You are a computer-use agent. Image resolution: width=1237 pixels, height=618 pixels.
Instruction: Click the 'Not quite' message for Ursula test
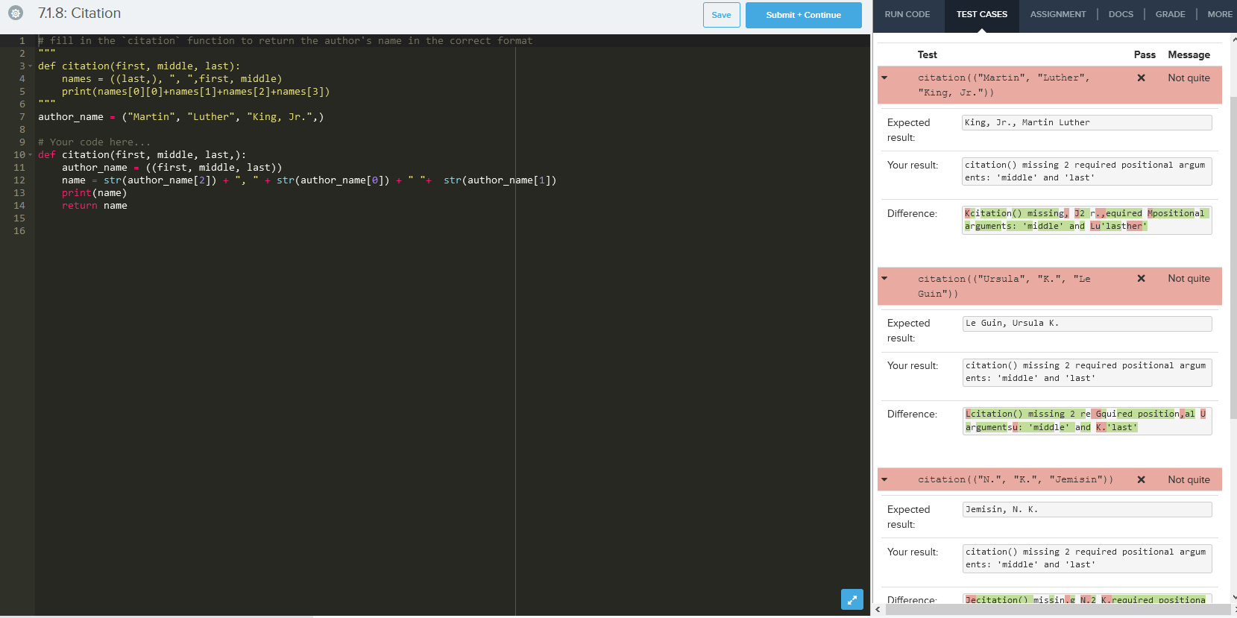click(x=1189, y=278)
